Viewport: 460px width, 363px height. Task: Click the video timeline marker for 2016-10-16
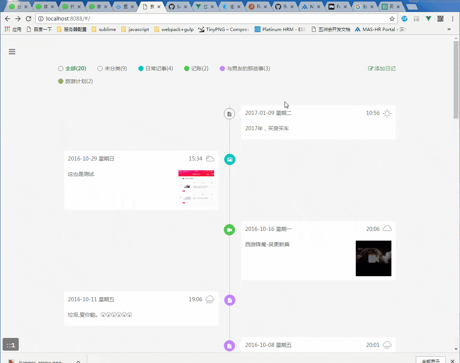click(229, 229)
